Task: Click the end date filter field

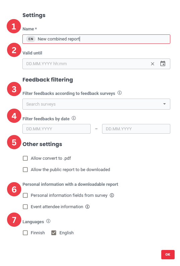Action: coord(136,129)
